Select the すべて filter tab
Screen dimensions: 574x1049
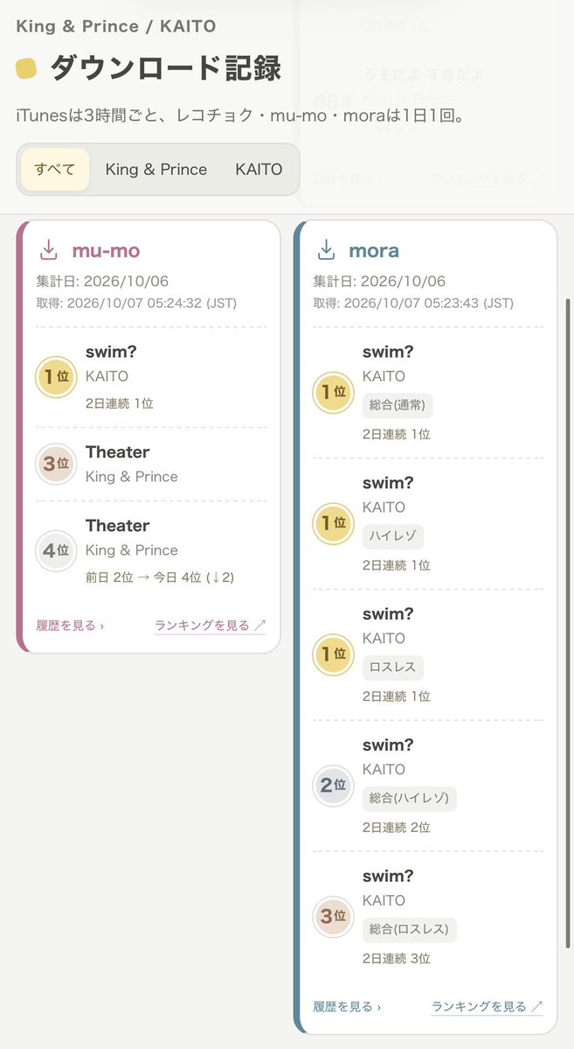point(55,169)
